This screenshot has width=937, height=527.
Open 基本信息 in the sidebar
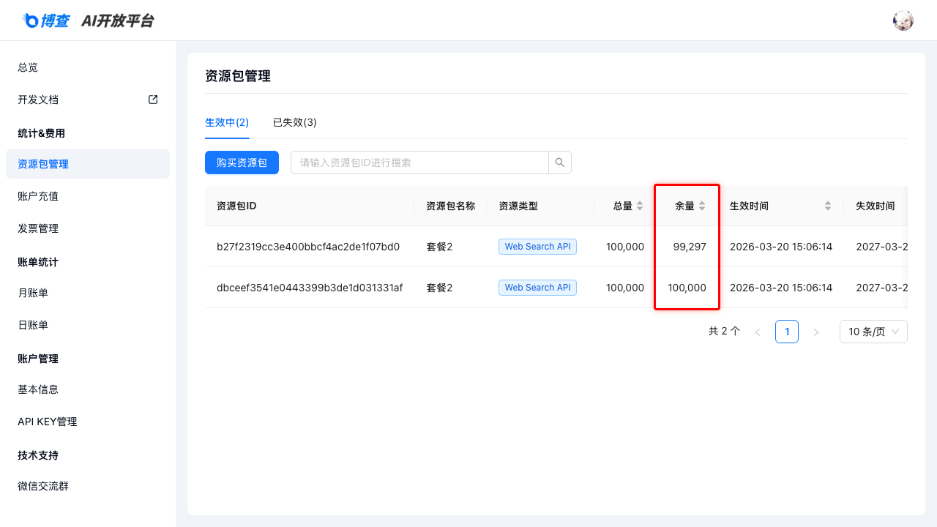click(88, 389)
